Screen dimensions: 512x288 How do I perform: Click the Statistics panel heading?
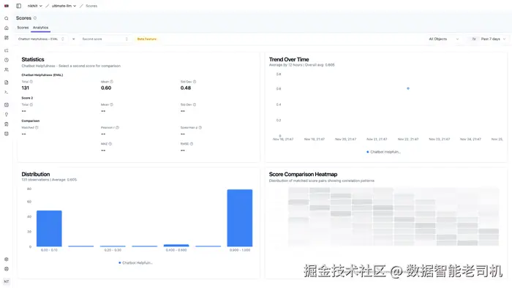point(33,59)
